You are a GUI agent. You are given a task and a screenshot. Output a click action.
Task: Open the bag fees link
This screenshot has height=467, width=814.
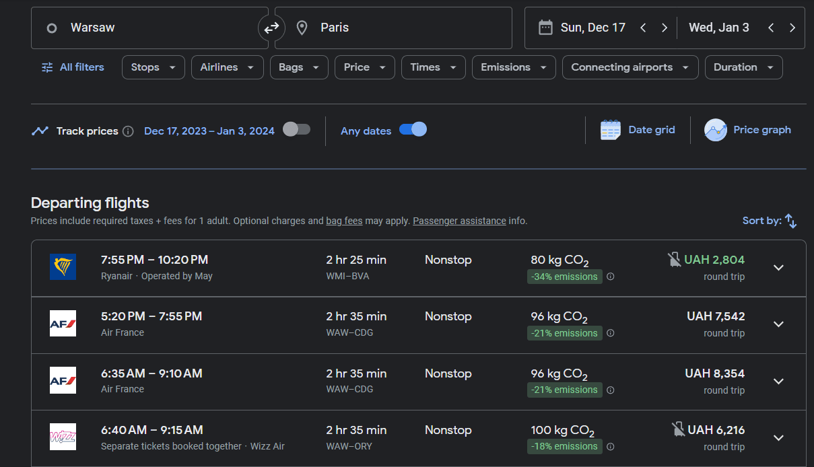(x=344, y=220)
